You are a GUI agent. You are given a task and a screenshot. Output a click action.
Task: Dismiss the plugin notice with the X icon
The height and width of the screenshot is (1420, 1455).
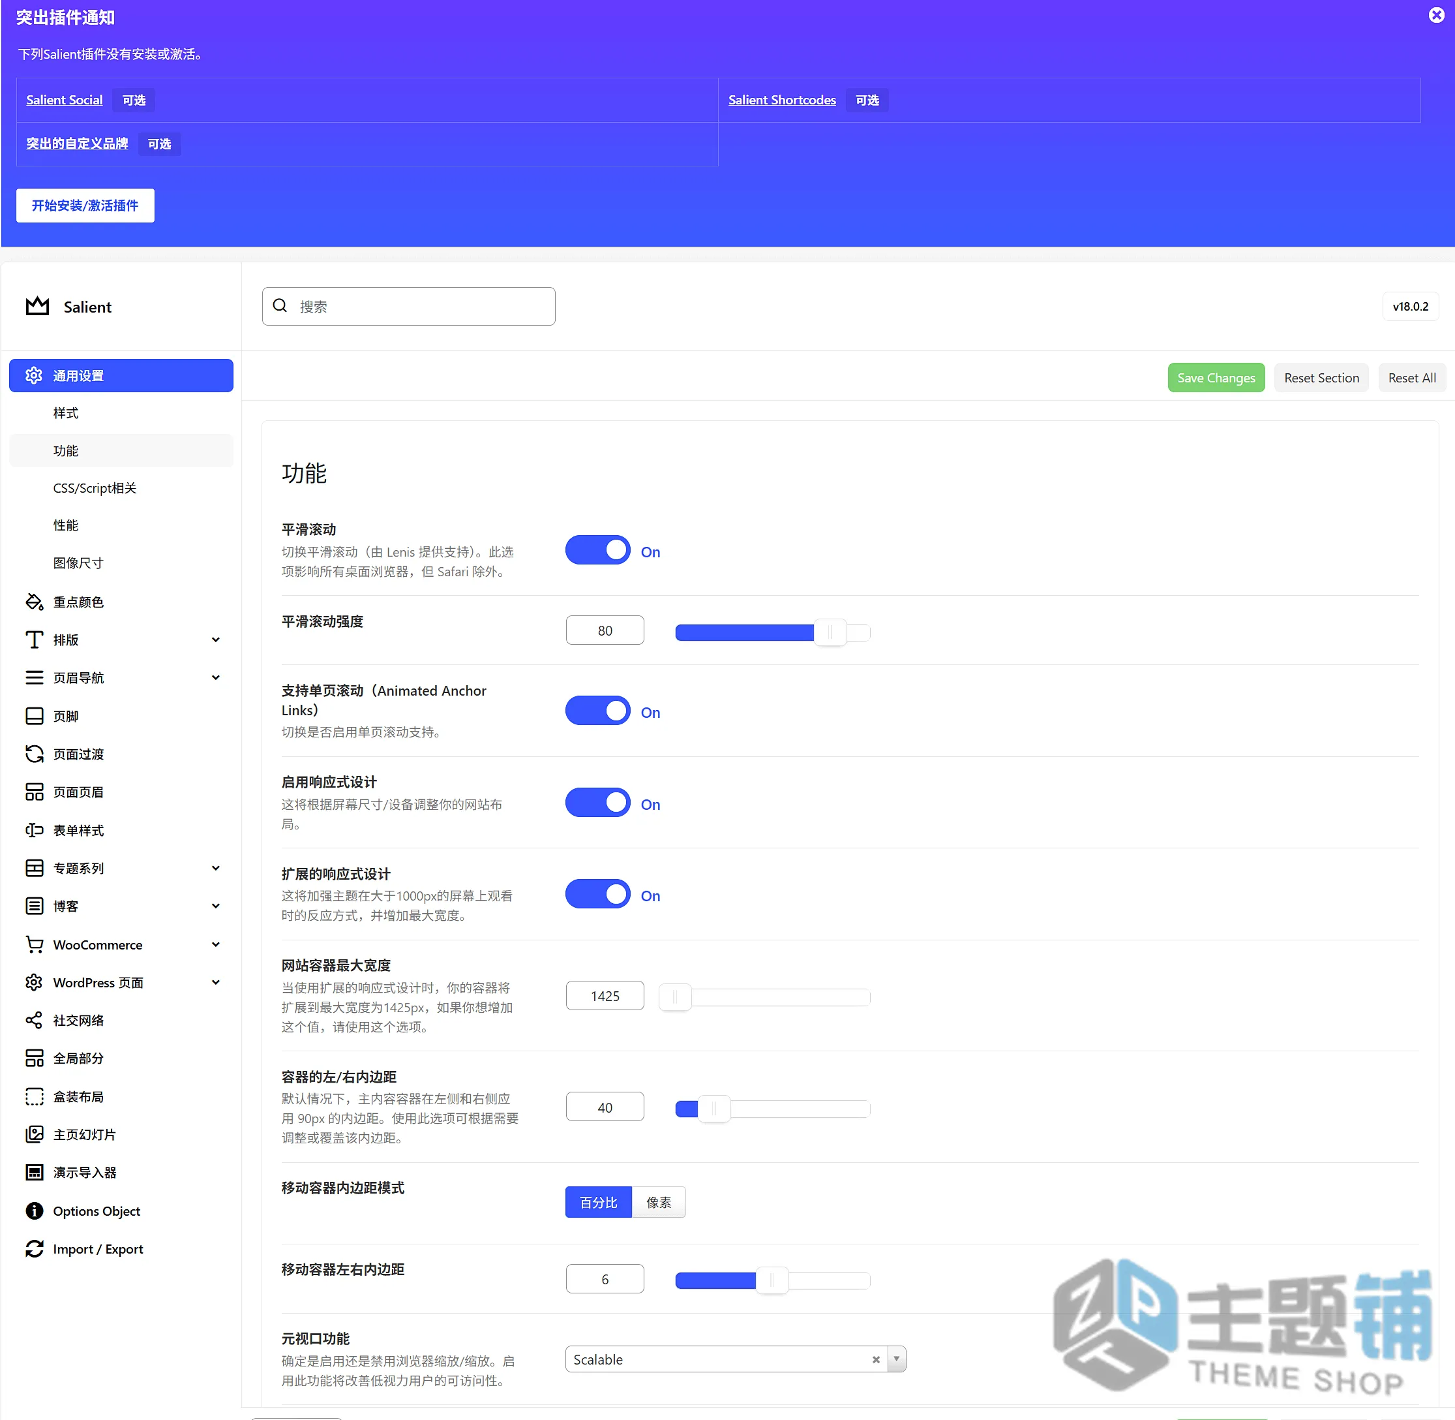tap(1436, 15)
